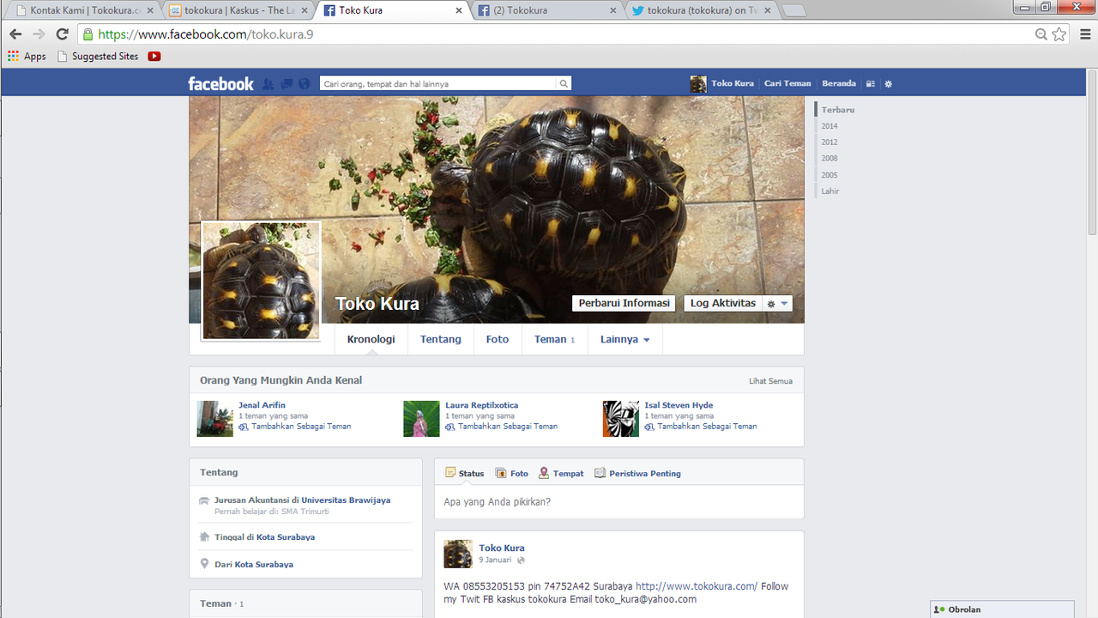Click the 'Kota Surabaya' link after Tinggal di

click(286, 536)
